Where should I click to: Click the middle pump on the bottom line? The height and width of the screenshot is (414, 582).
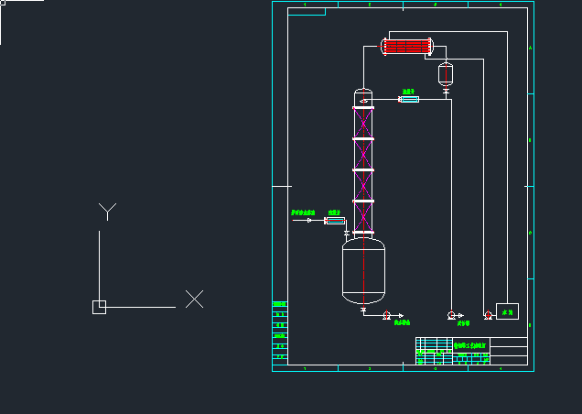point(452,315)
